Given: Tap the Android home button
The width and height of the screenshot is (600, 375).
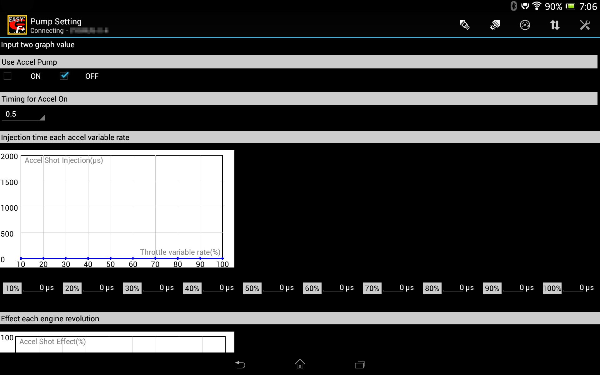Looking at the screenshot, I should click(x=300, y=364).
